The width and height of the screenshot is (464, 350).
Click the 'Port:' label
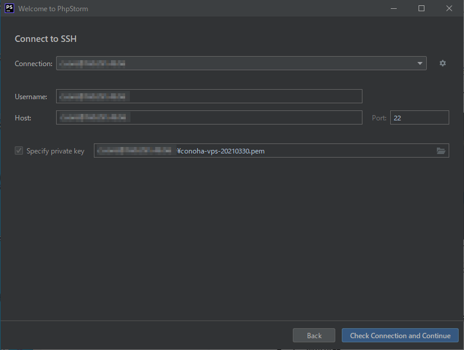(379, 117)
